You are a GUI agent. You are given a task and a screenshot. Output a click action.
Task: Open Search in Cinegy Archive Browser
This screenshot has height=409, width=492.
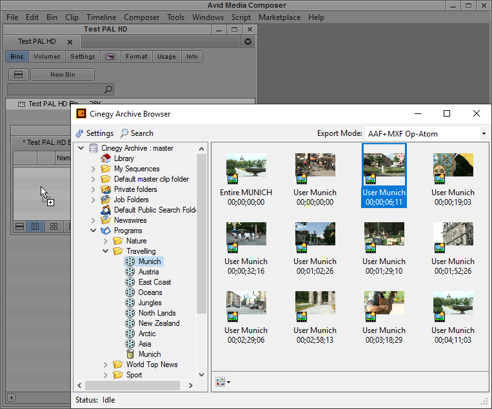(x=137, y=133)
